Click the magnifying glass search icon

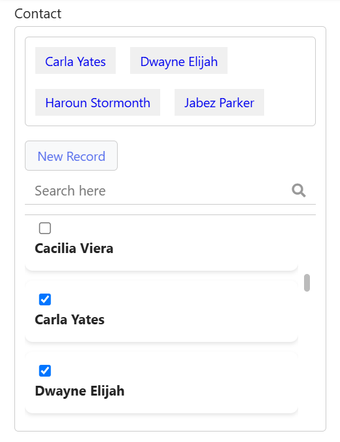(x=299, y=190)
